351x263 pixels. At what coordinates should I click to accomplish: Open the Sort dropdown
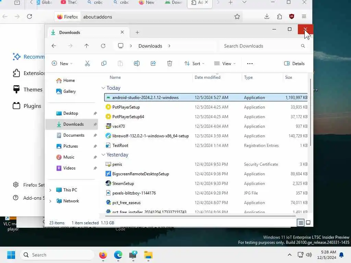194,63
